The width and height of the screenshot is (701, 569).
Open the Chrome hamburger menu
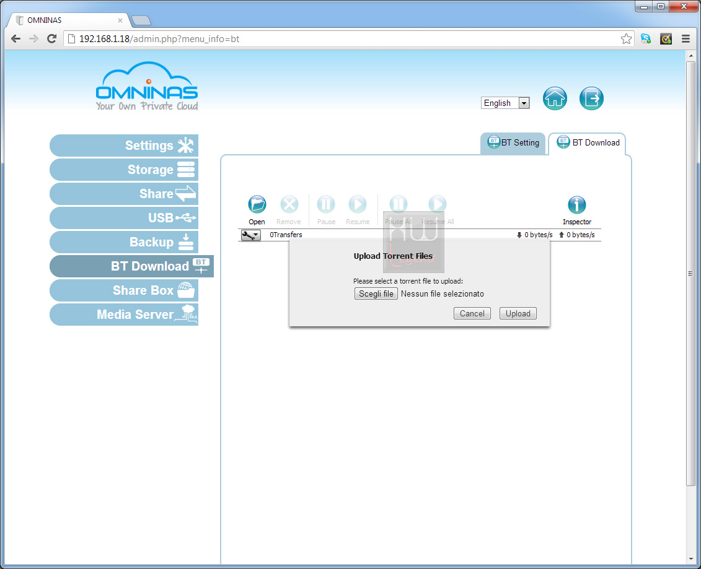(686, 39)
